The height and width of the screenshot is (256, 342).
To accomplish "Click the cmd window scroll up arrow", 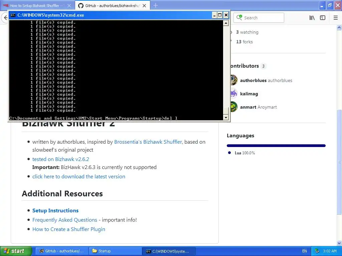I will (226, 23).
